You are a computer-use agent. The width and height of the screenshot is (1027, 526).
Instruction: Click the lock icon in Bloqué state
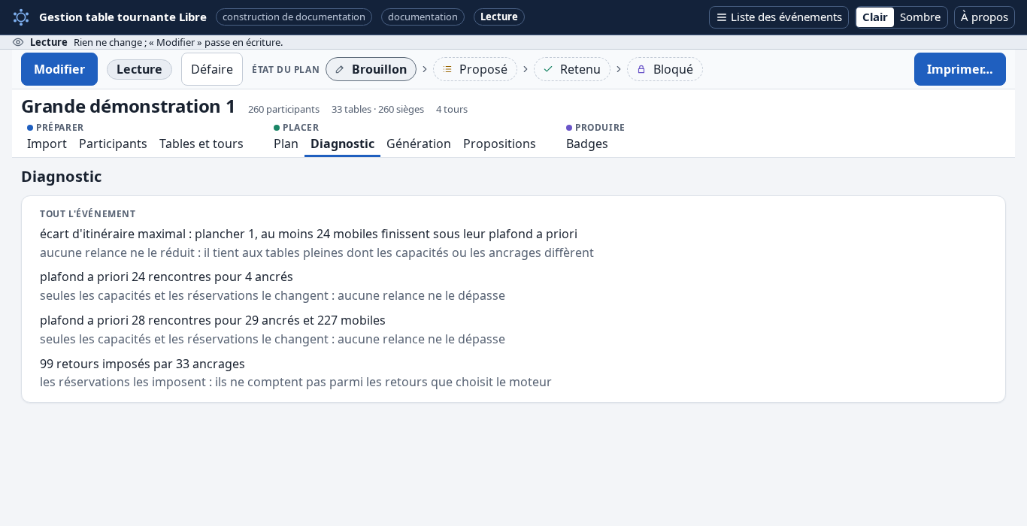[x=641, y=69]
